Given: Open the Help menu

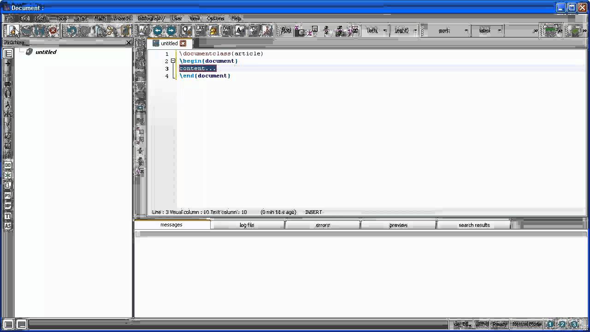Looking at the screenshot, I should (236, 18).
